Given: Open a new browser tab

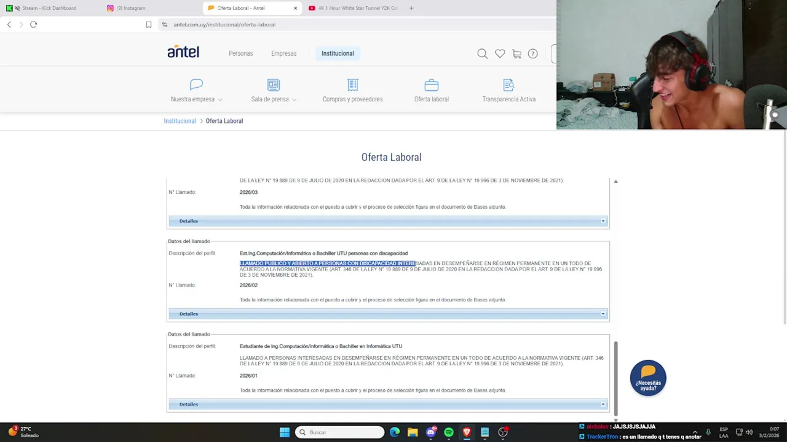Looking at the screenshot, I should (411, 8).
